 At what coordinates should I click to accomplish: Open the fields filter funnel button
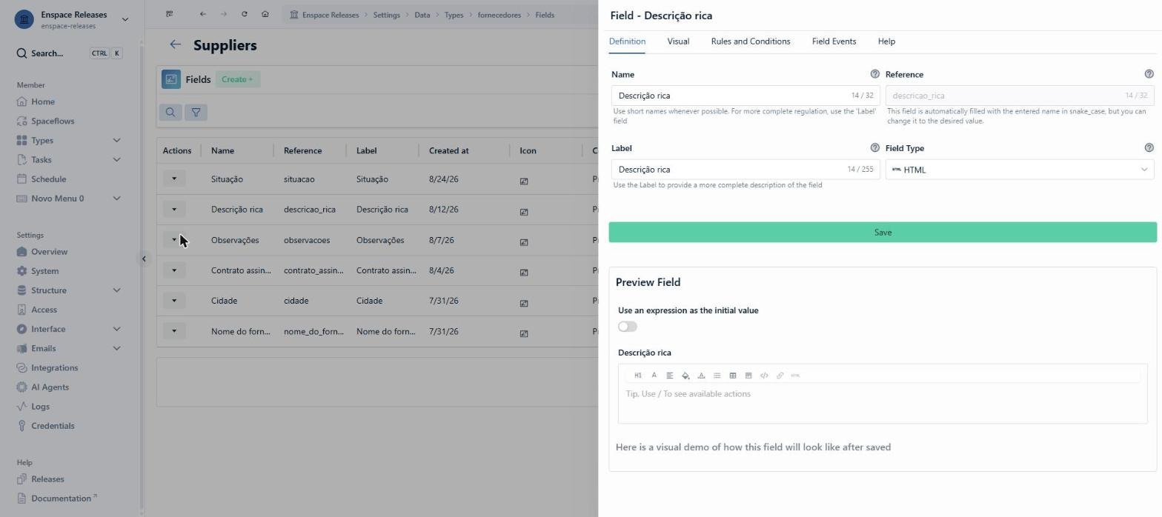pyautogui.click(x=196, y=113)
